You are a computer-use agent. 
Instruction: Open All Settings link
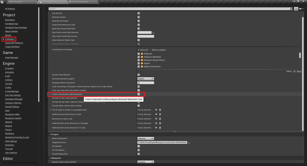coord(10,9)
